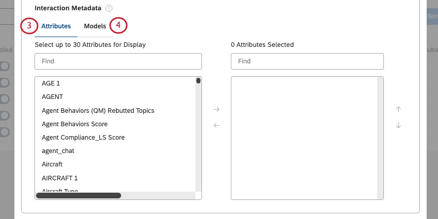Switch to the Models tab

pyautogui.click(x=95, y=26)
